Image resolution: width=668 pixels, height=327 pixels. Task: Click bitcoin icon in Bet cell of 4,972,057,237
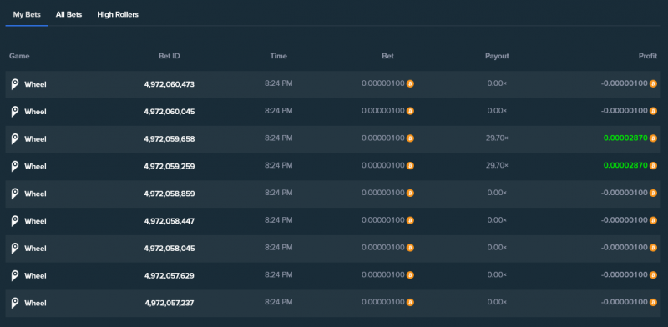point(410,302)
